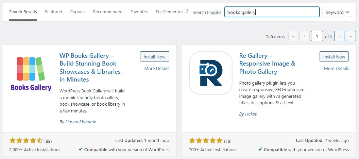Open the Re Gallery title link
The image size is (359, 159).
point(267,64)
